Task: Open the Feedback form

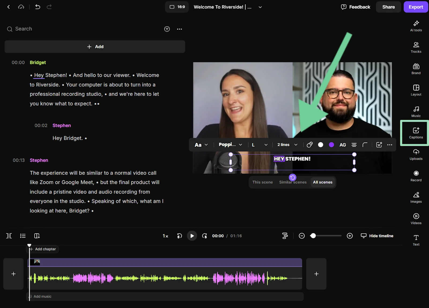Action: pos(355,7)
